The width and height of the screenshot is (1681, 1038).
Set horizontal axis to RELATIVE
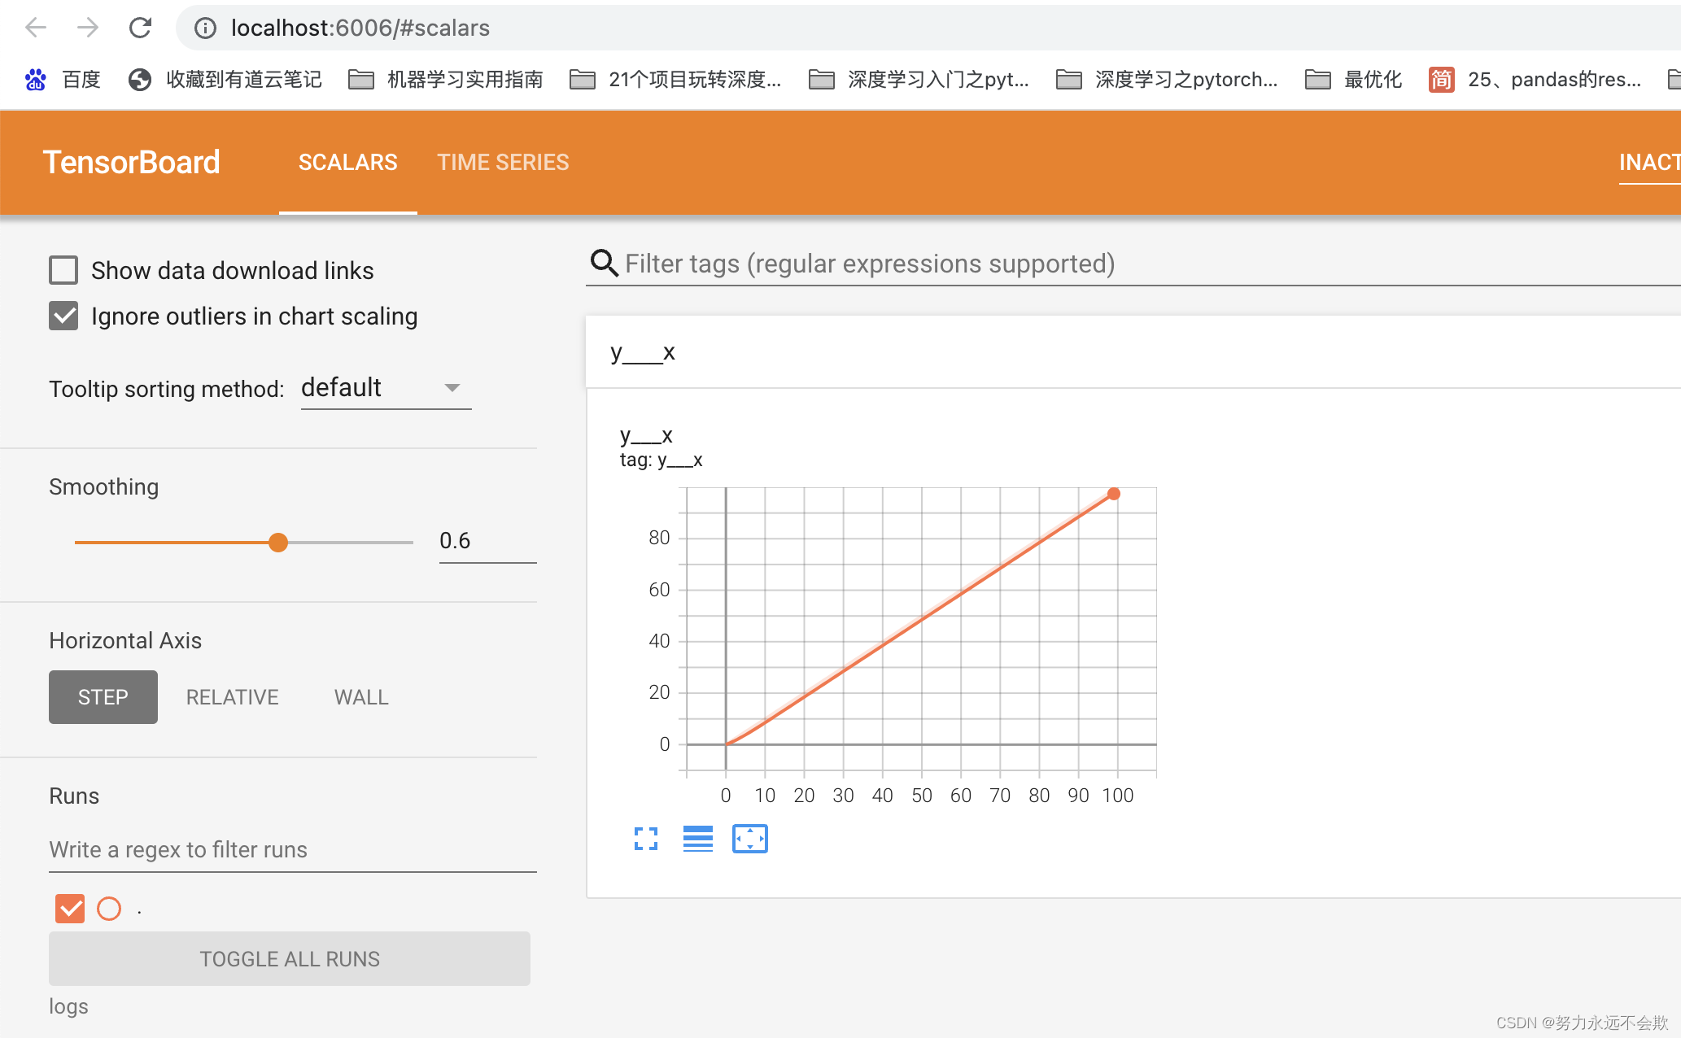pos(232,697)
